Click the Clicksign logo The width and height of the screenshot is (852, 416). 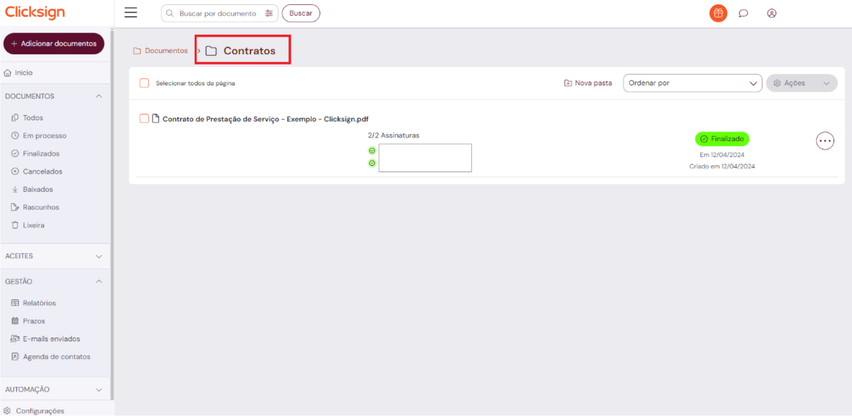pos(35,12)
